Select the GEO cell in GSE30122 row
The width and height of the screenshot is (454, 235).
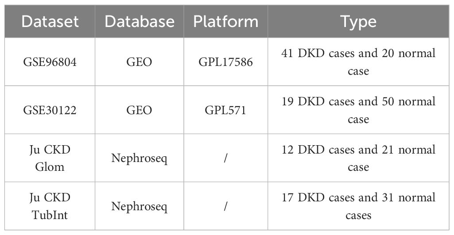tap(139, 110)
